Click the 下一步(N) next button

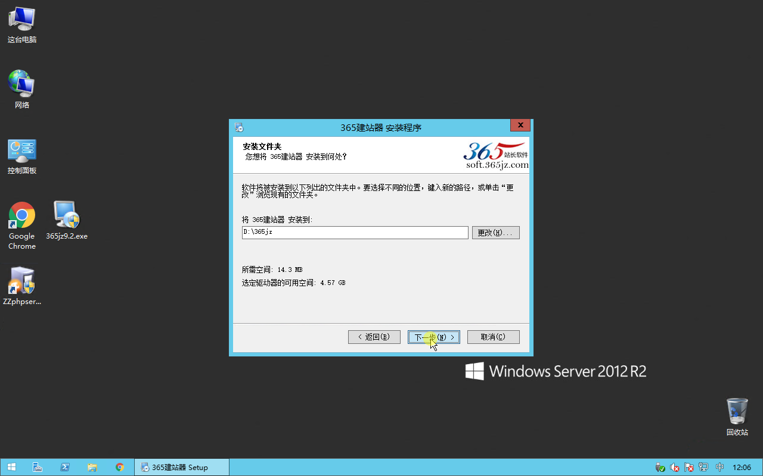point(434,337)
